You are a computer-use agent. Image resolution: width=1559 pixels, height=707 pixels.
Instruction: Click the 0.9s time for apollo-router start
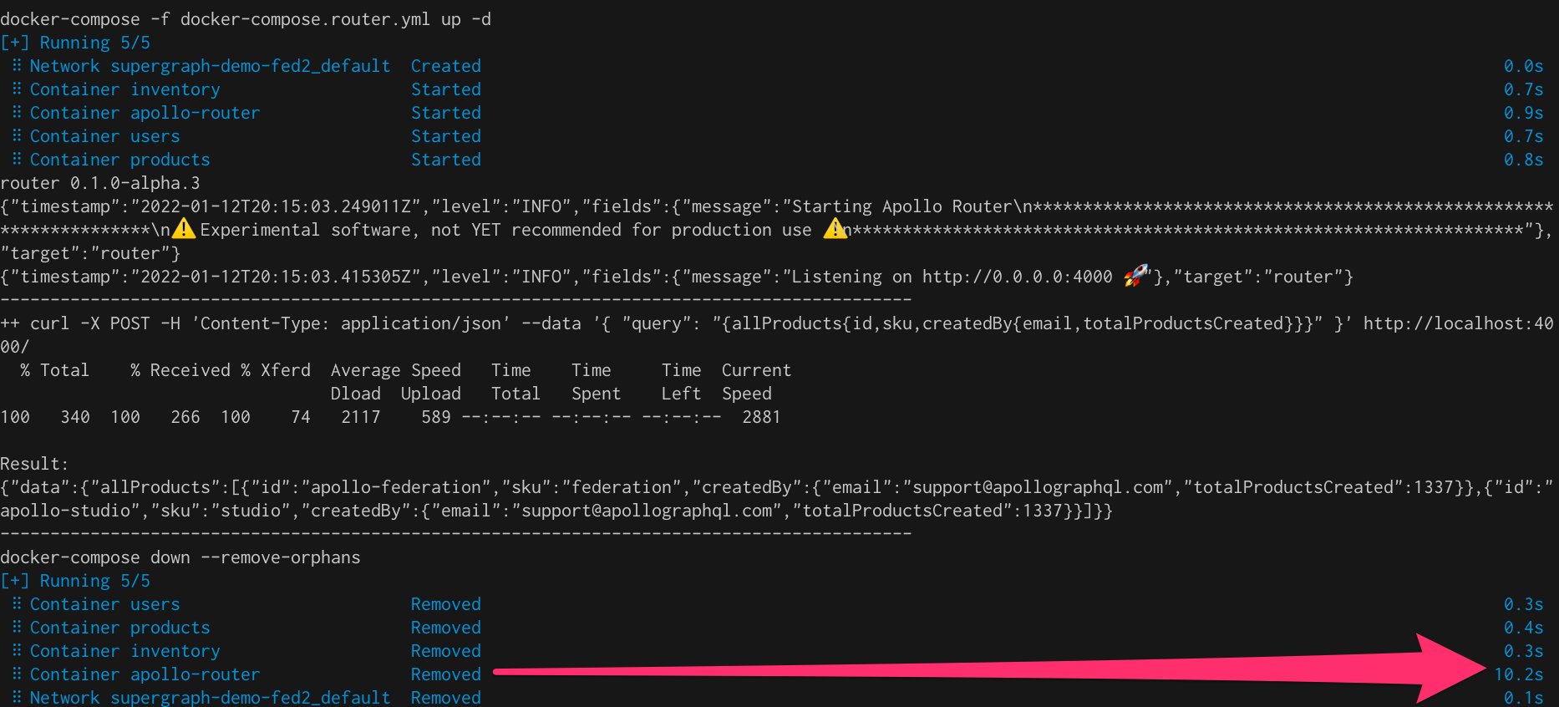(1523, 113)
